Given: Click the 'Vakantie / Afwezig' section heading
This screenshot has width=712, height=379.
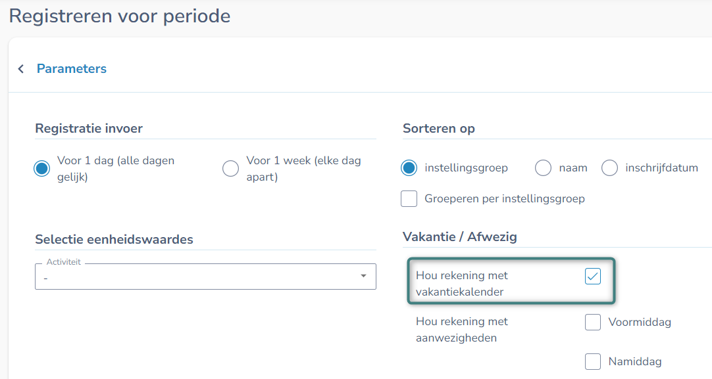Looking at the screenshot, I should [x=459, y=236].
